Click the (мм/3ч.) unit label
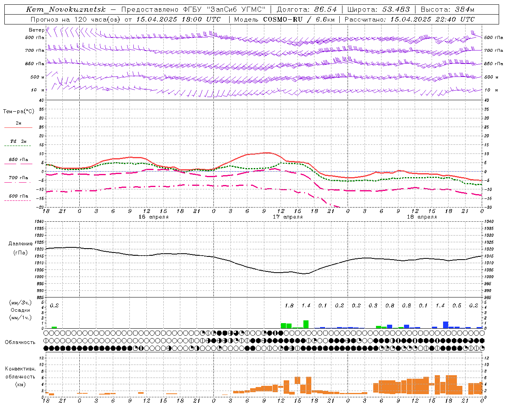 click(20, 303)
